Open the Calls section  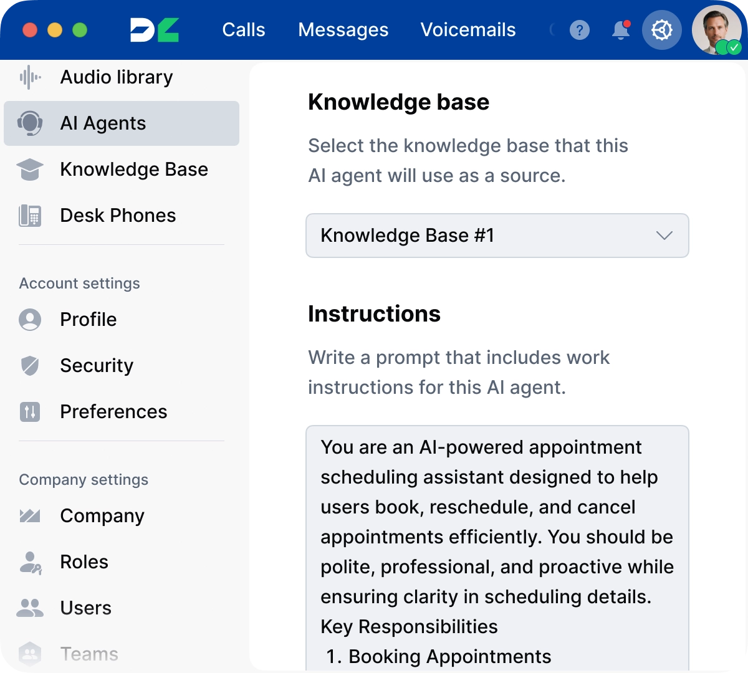244,29
